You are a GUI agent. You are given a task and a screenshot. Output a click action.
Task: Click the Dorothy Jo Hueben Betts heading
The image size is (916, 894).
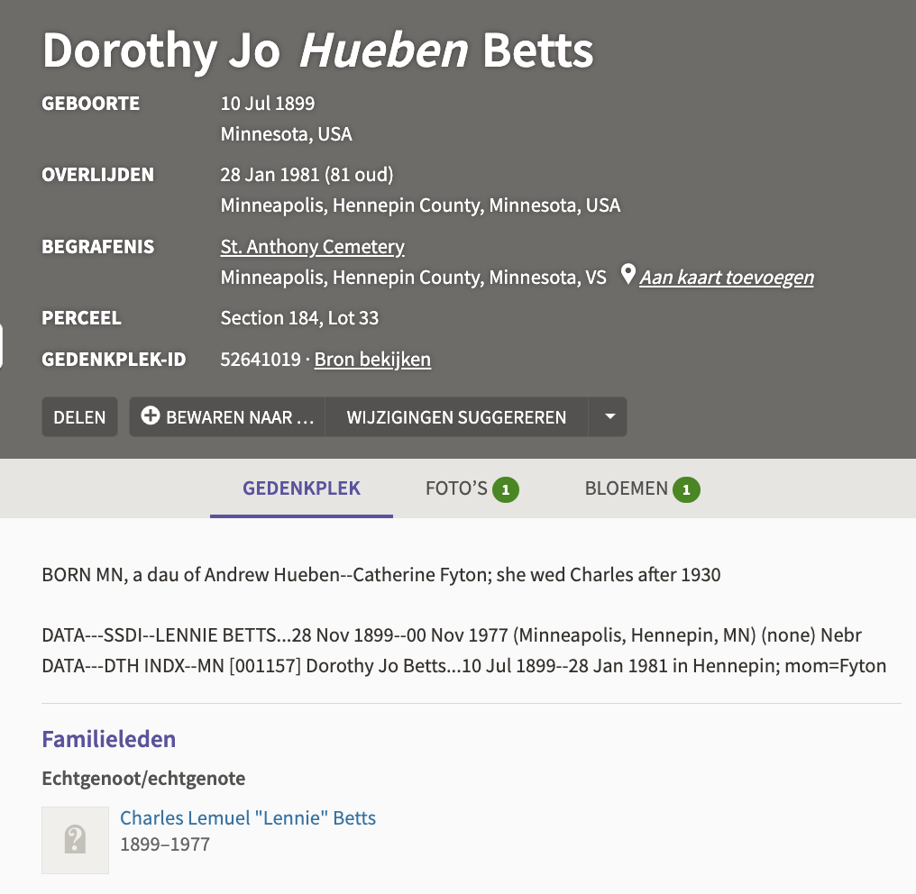(317, 50)
